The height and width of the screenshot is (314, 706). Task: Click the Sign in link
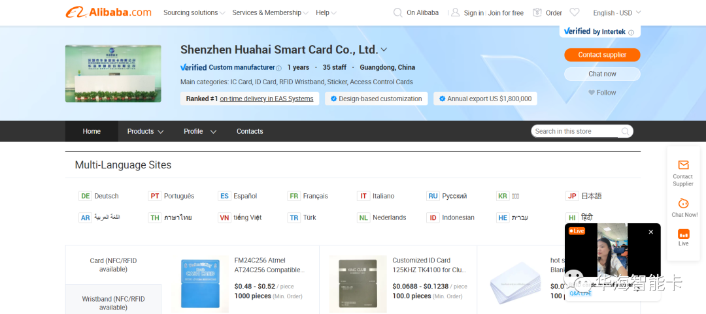[474, 13]
